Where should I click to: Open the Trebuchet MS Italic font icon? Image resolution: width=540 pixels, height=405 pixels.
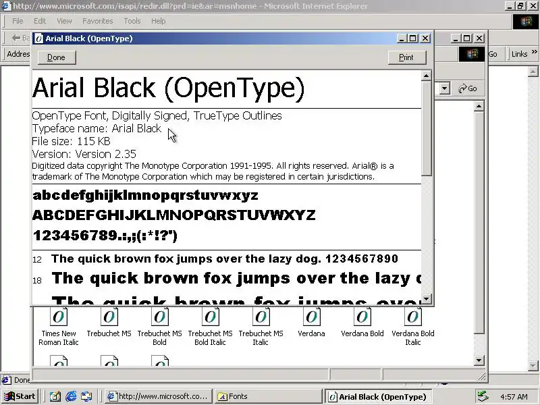[x=261, y=317]
